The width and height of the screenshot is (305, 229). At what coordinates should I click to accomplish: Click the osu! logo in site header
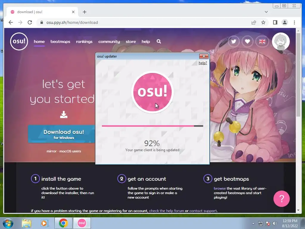[x=19, y=41]
